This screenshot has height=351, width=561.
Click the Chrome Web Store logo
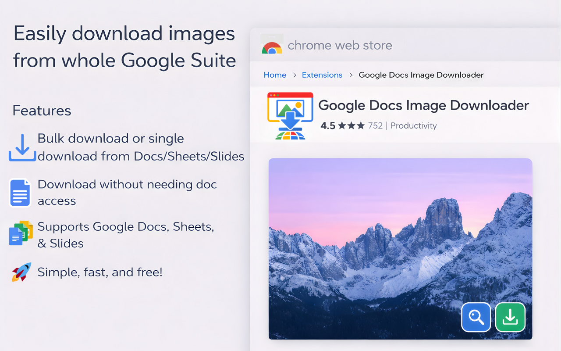tap(272, 45)
